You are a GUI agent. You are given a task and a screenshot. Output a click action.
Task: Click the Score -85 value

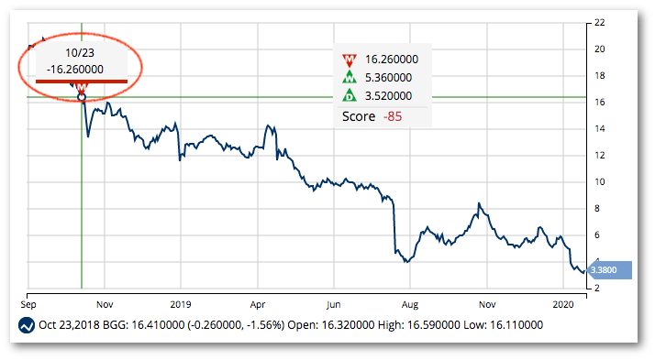coord(393,116)
